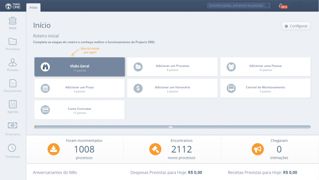The height and width of the screenshot is (180, 319).
Task: Go to Documentos in sidebar
Action: [13, 85]
